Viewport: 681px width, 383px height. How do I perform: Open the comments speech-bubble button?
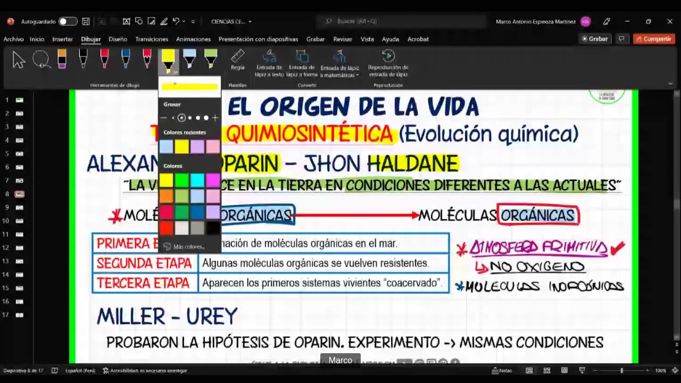coord(621,39)
